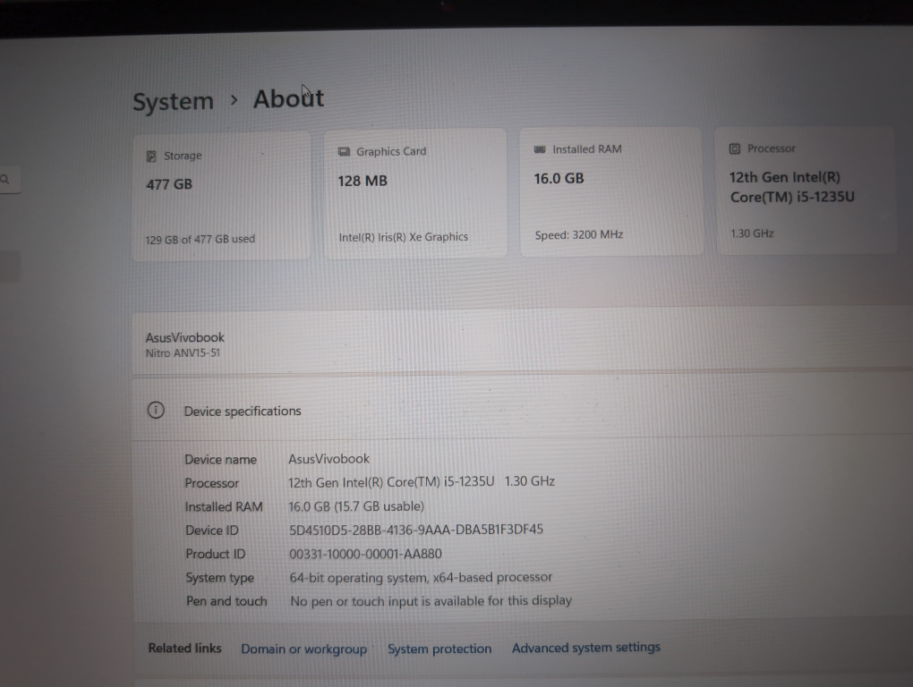913x687 pixels.
Task: Click the Installed RAM row label
Action: [224, 506]
